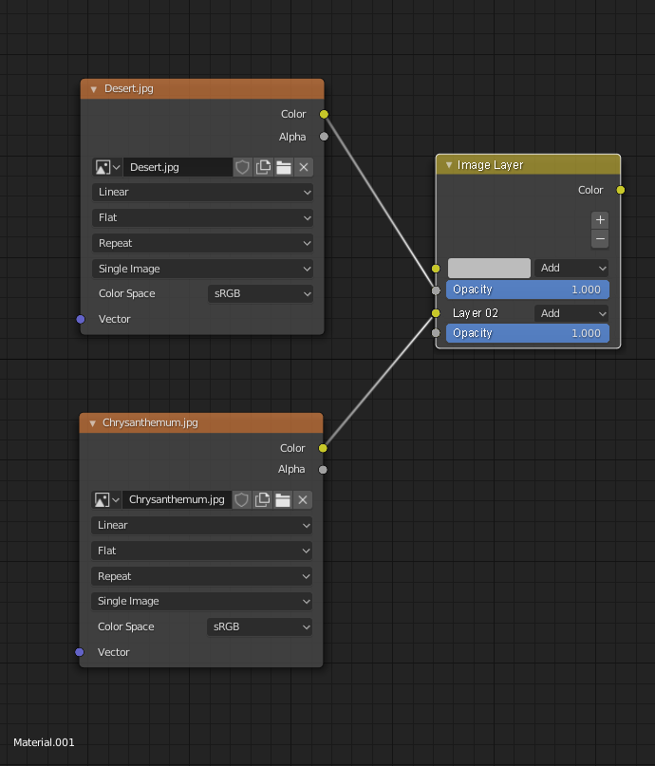This screenshot has height=766, width=655.
Task: Click duplicate image icon for Chrysanthemum.jpg
Action: [262, 500]
